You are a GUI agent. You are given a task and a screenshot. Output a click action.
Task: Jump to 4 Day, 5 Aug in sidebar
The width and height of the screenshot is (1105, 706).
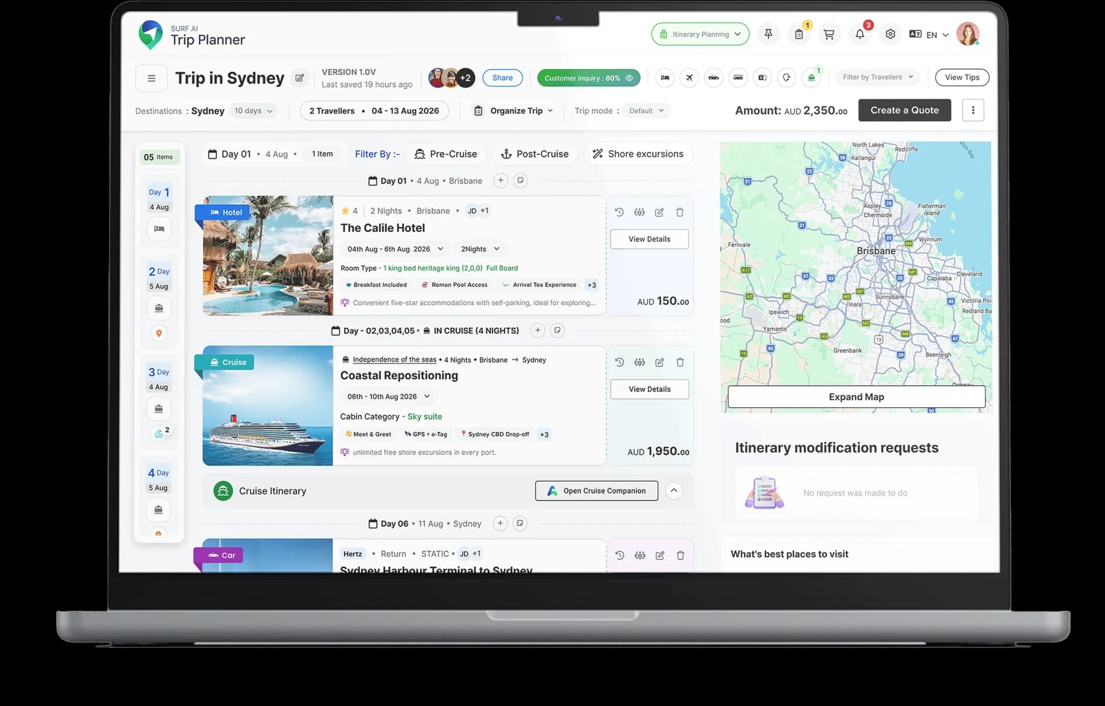pos(159,480)
